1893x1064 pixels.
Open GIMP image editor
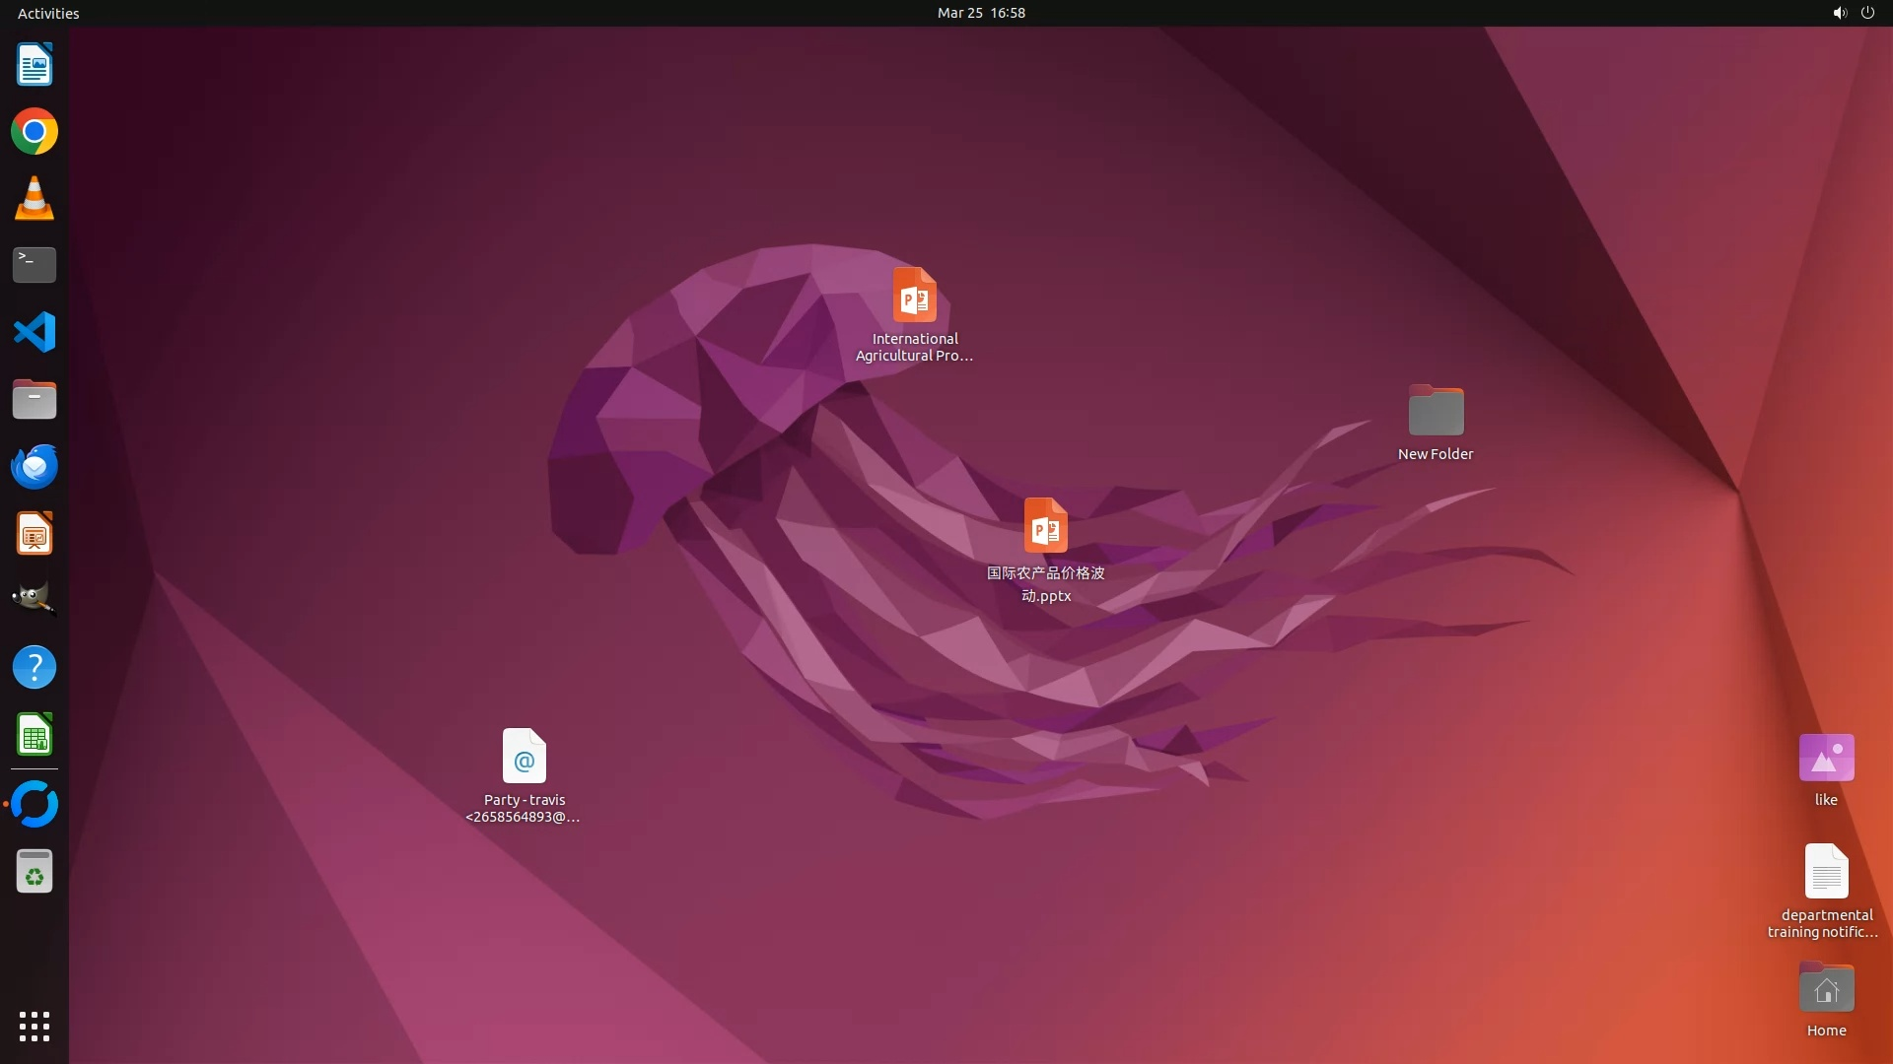click(35, 599)
